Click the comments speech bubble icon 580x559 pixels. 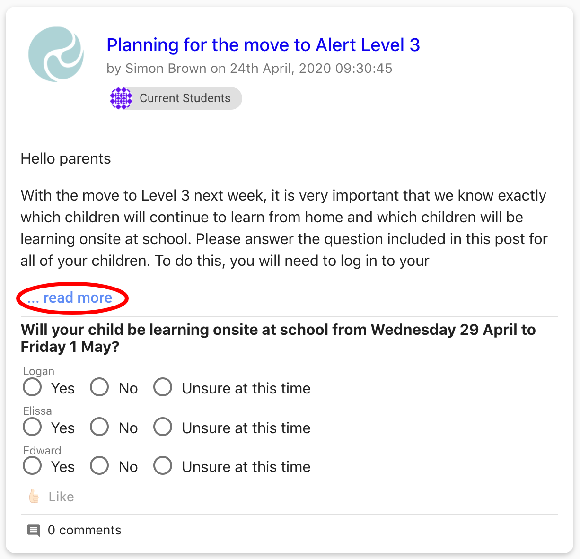pyautogui.click(x=34, y=530)
